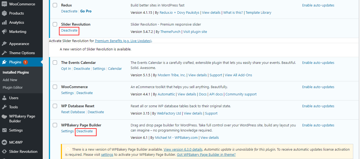Open Plugin Editor in the sidebar

pyautogui.click(x=13, y=87)
